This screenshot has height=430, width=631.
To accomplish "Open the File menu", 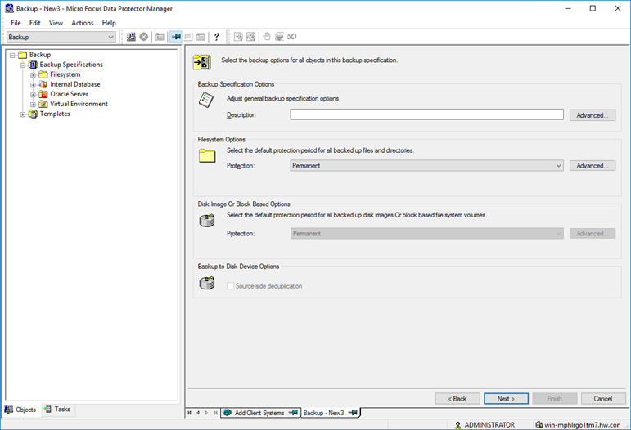I will (x=16, y=23).
